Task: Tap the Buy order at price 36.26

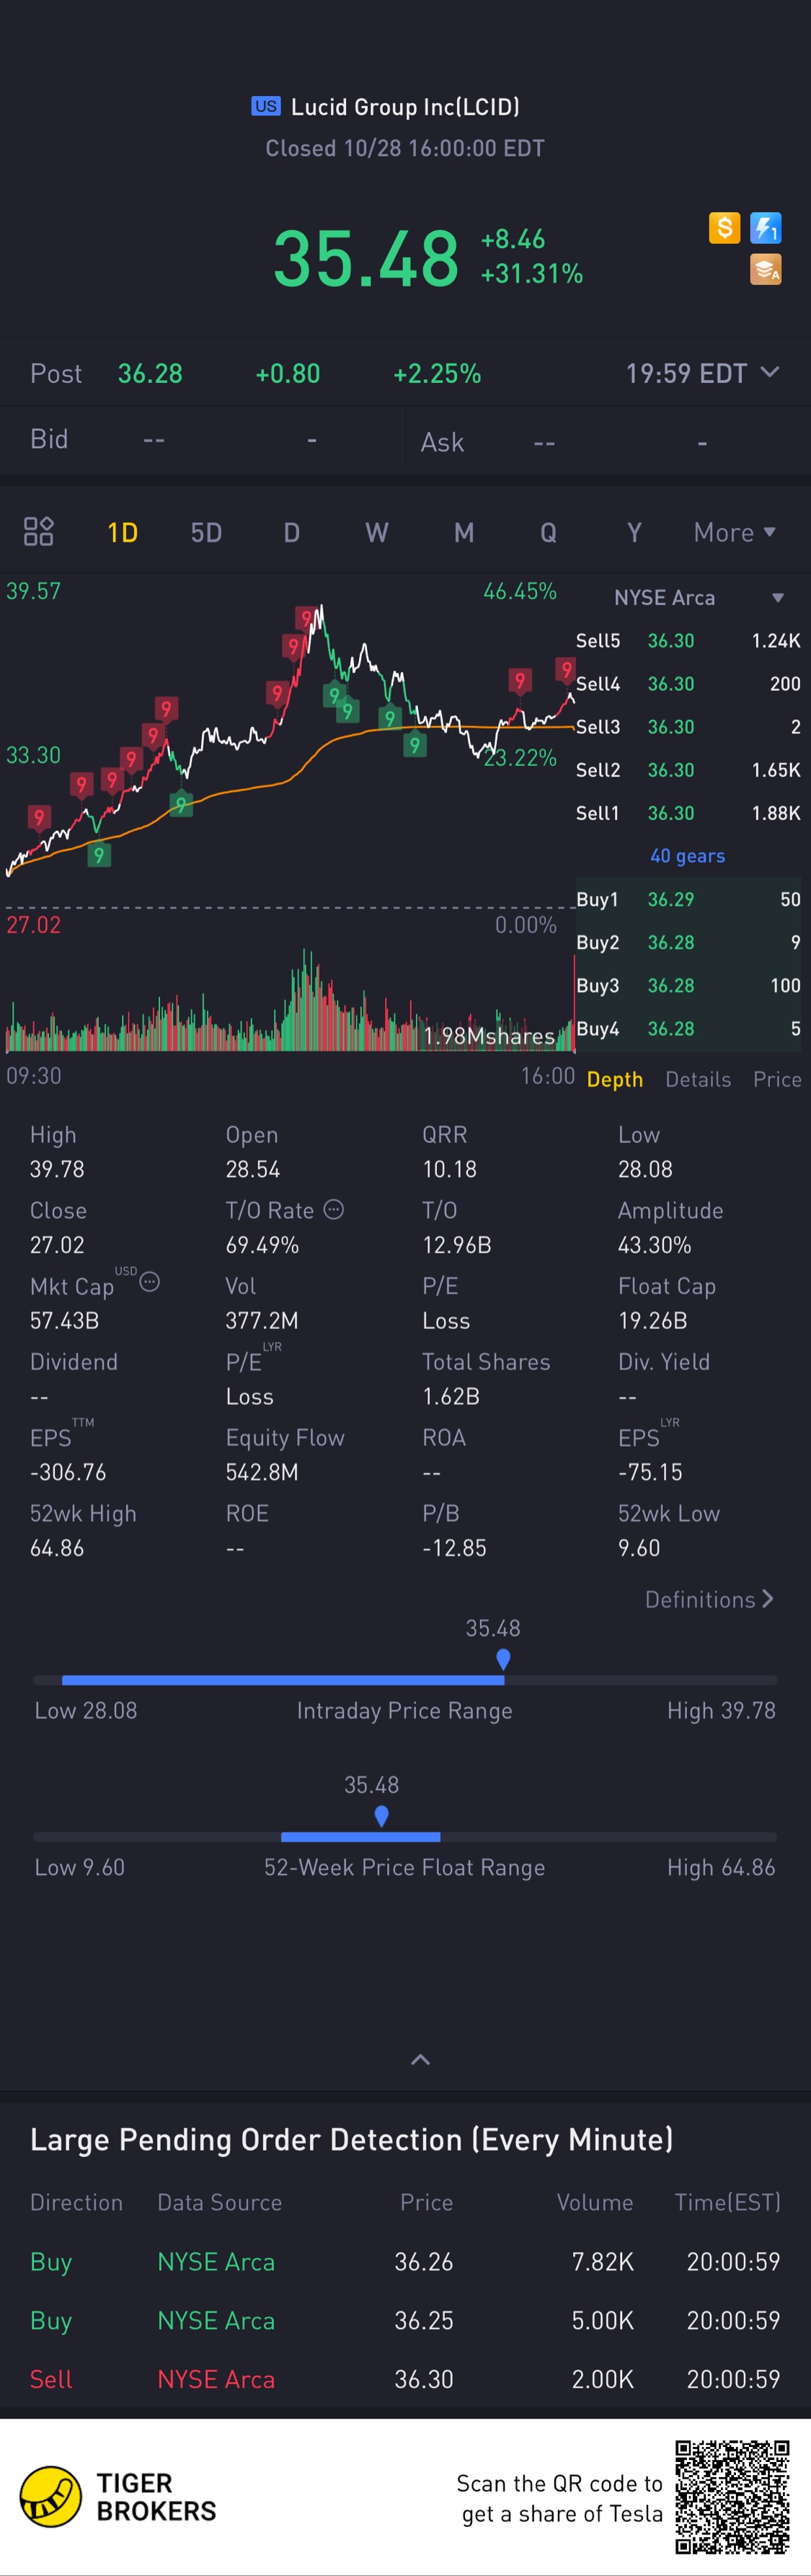Action: (405, 2261)
